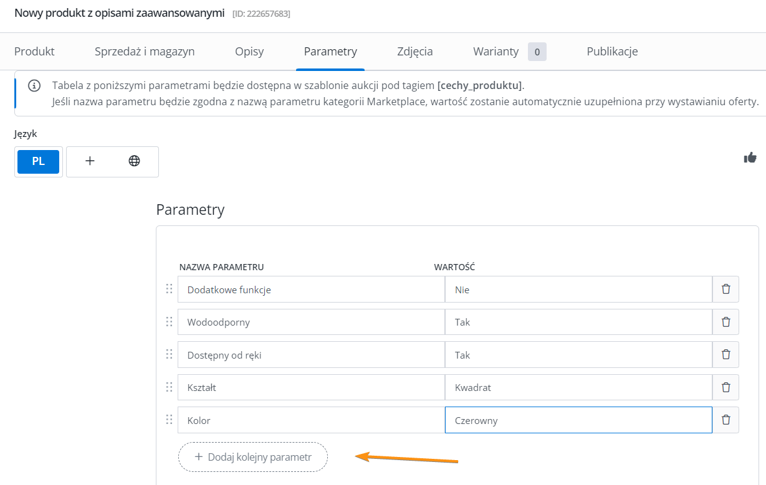Select the PL language button
Viewport: 766px width, 485px height.
38,161
